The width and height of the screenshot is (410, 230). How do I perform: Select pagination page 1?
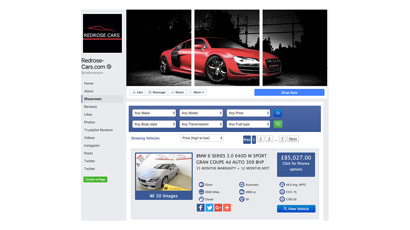[254, 140]
